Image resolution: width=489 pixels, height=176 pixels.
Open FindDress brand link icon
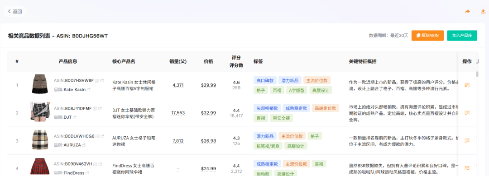click(x=88, y=172)
